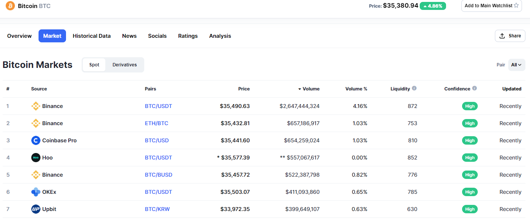Open BTC/USDT pair in Hoo row
Screen dimensions: 530x219
click(158, 158)
